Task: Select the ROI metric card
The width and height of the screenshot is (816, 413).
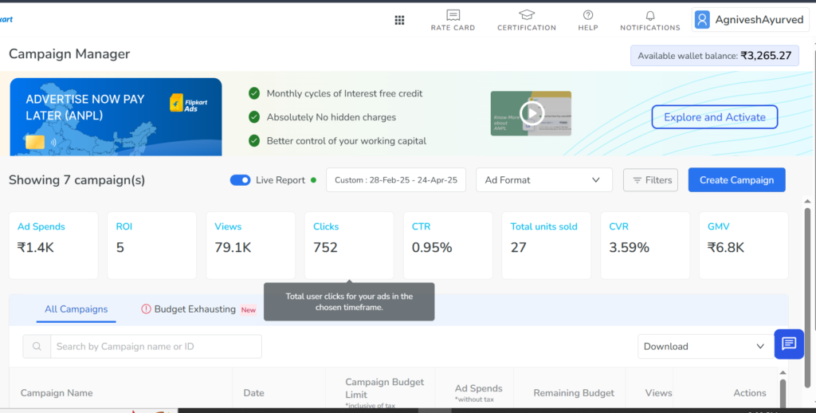Action: [x=152, y=246]
